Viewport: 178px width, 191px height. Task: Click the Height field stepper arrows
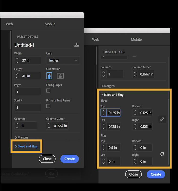[17, 76]
